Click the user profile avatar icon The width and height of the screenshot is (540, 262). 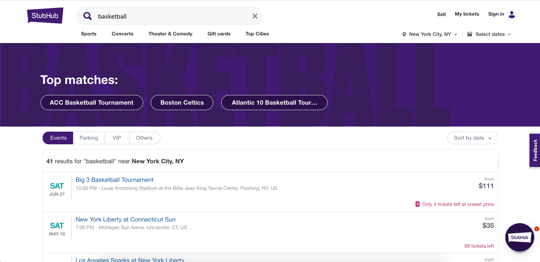tap(512, 14)
